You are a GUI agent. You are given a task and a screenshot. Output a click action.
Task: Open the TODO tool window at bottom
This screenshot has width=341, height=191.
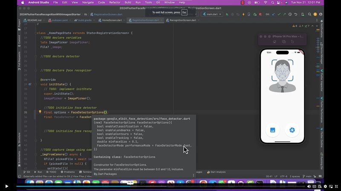click(51, 172)
